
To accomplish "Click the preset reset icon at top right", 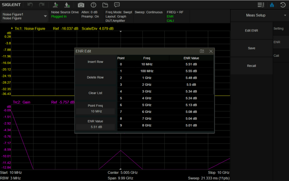I will (283, 5).
